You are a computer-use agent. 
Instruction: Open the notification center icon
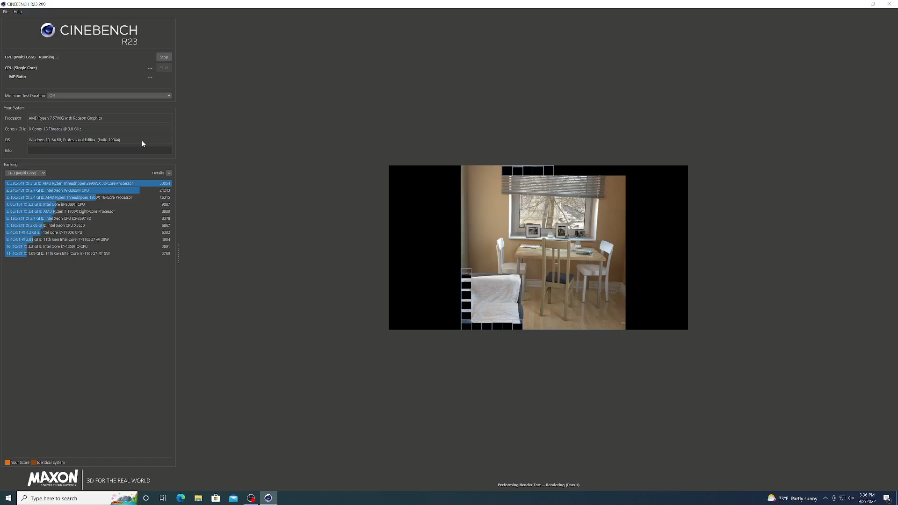(887, 498)
